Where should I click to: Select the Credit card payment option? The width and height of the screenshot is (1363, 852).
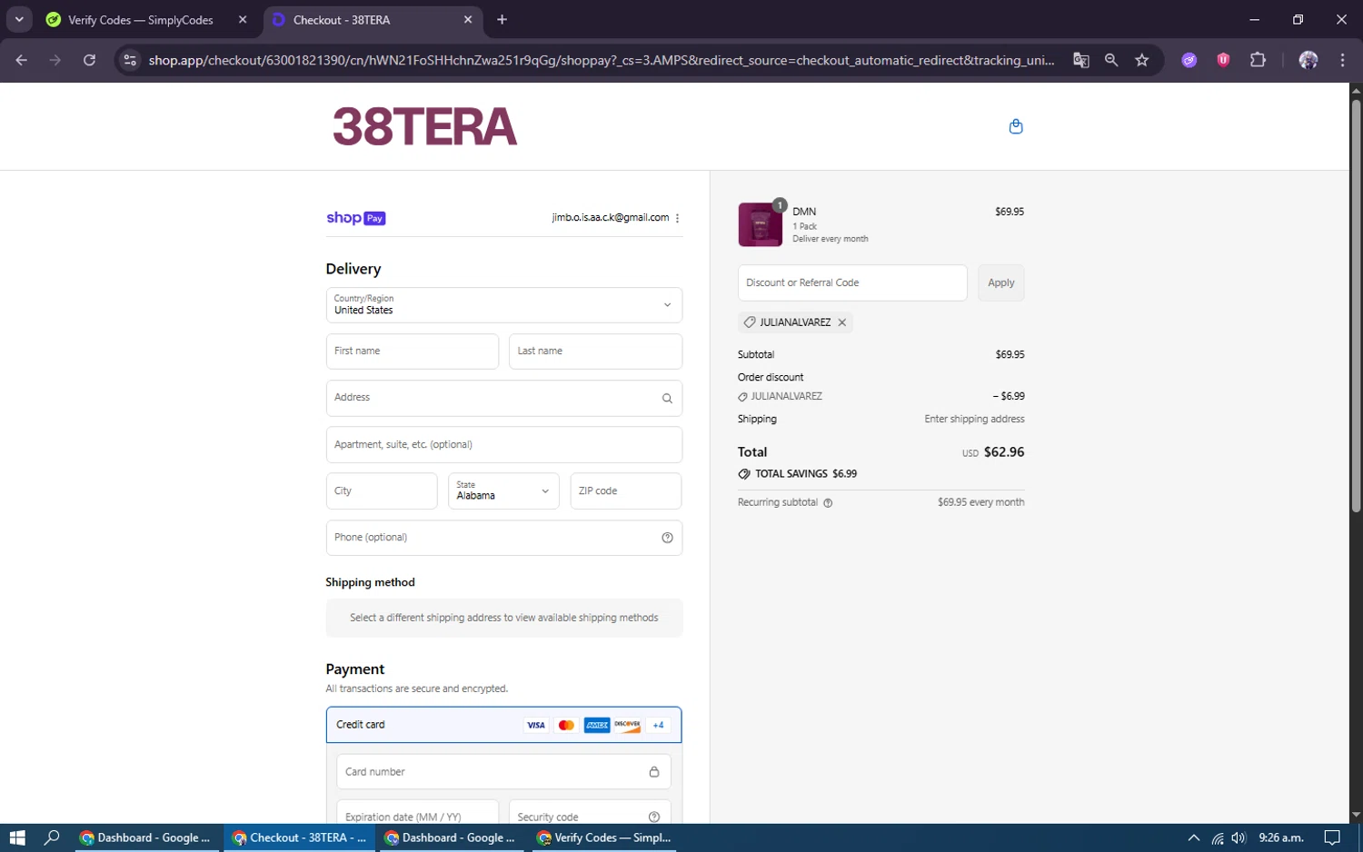click(x=504, y=725)
